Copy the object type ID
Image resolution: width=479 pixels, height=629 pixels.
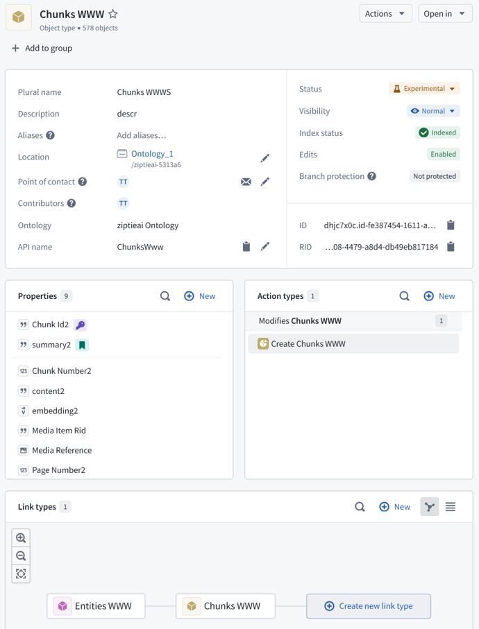451,225
